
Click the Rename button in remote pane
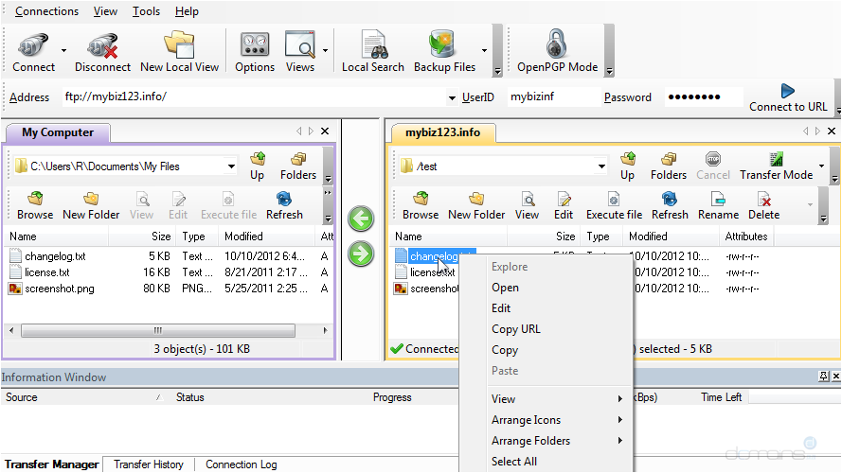click(x=718, y=204)
